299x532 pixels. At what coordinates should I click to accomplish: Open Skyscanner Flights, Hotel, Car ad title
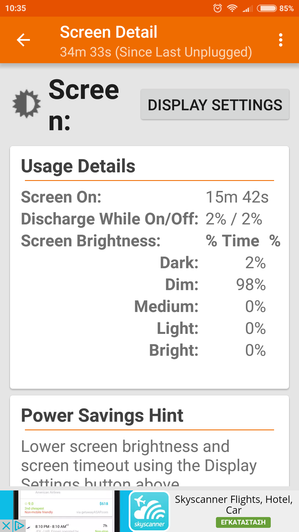(234, 504)
